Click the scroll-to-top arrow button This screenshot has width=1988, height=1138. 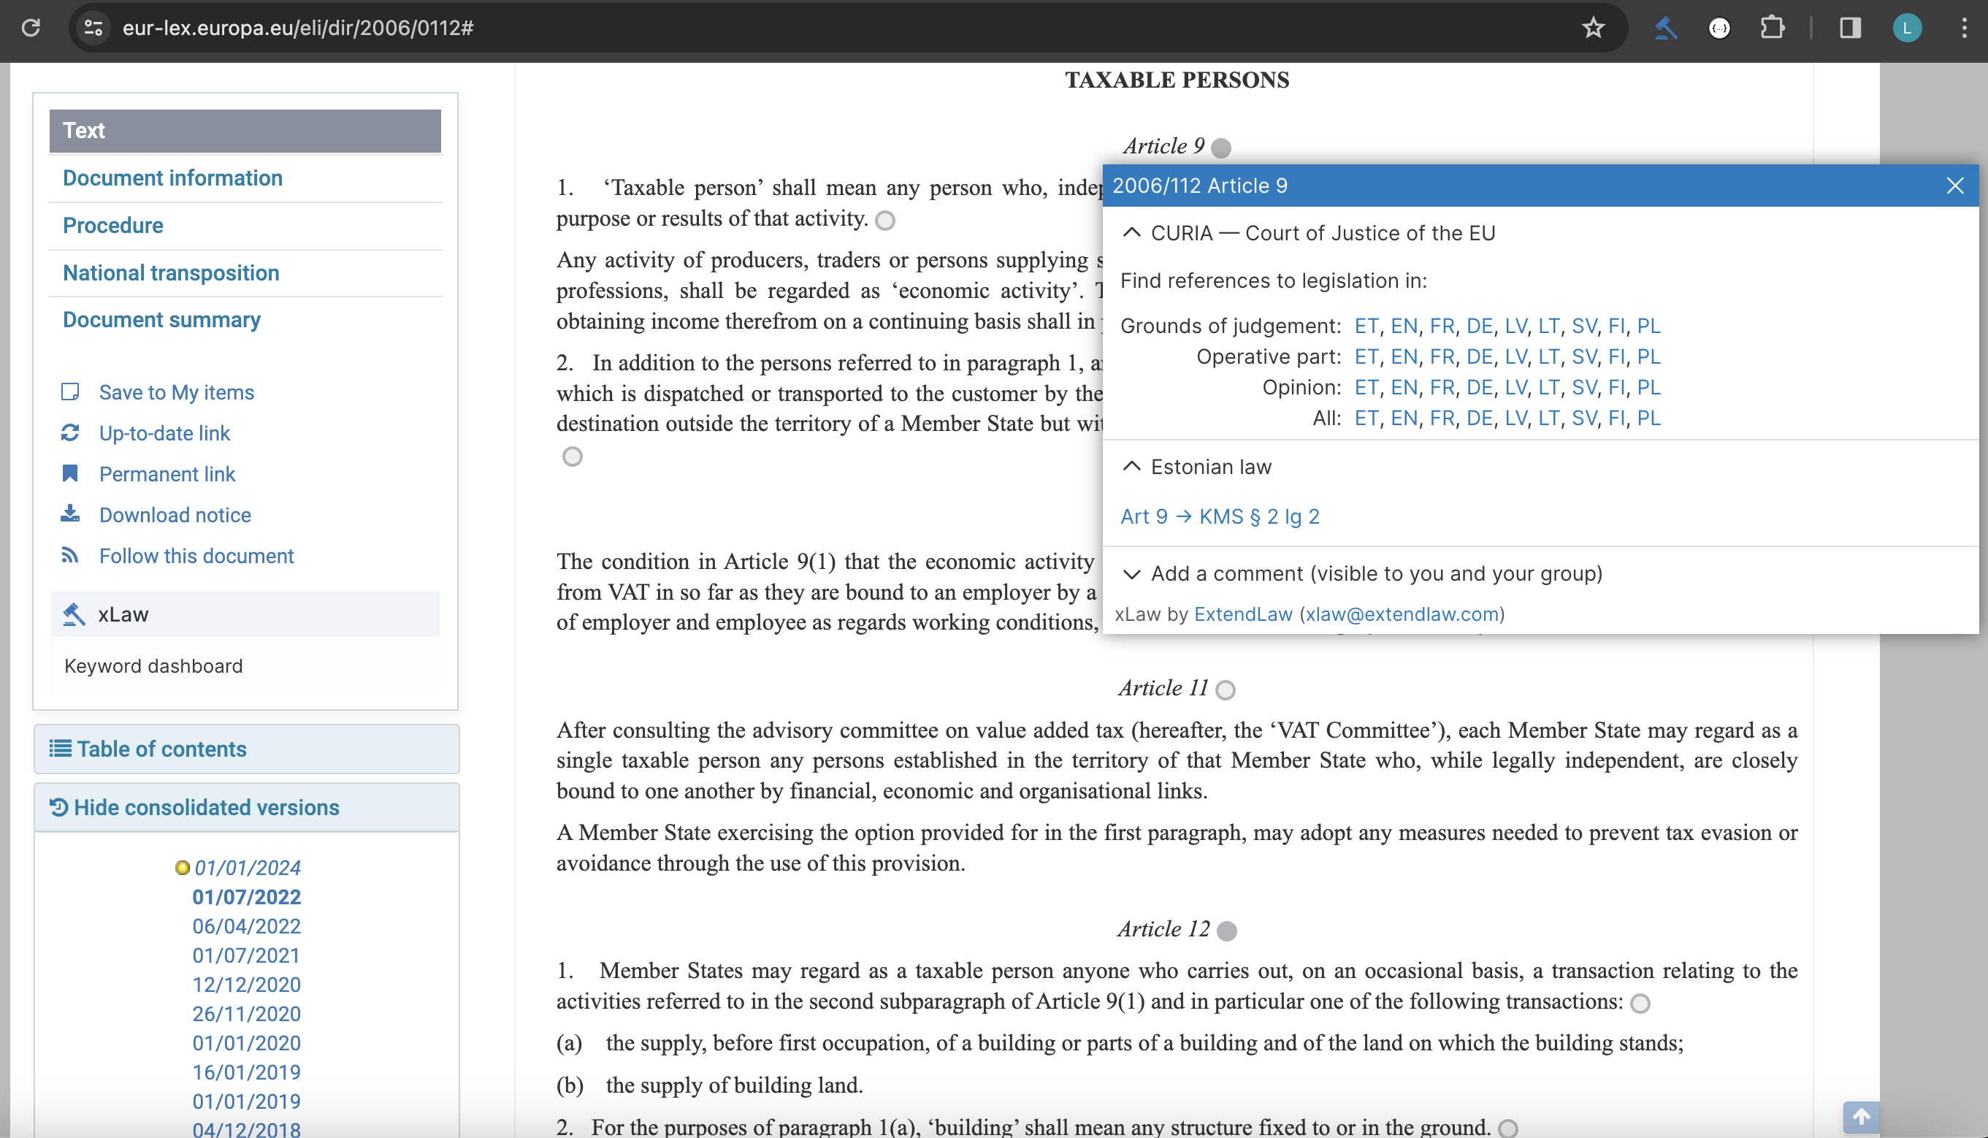[1861, 1116]
